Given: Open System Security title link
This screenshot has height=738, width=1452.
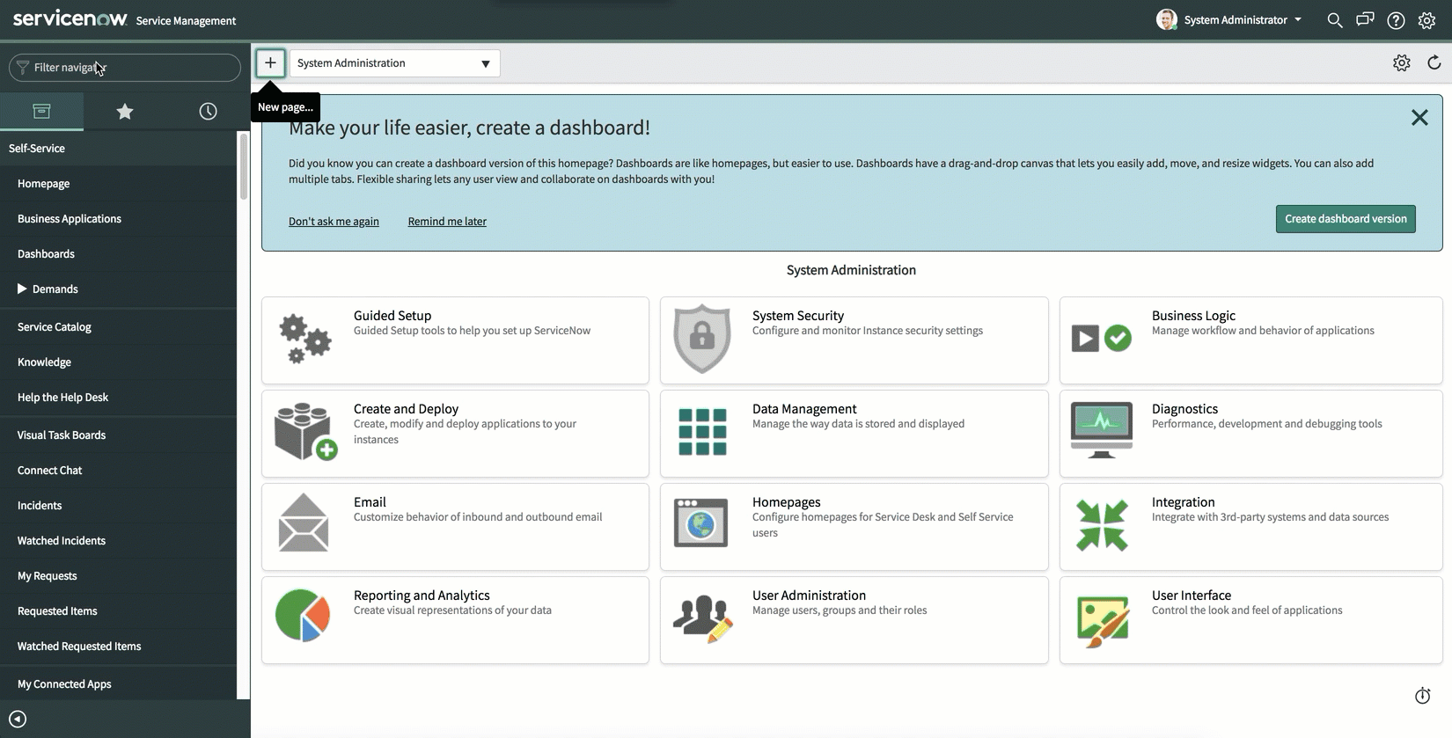Looking at the screenshot, I should click(798, 316).
